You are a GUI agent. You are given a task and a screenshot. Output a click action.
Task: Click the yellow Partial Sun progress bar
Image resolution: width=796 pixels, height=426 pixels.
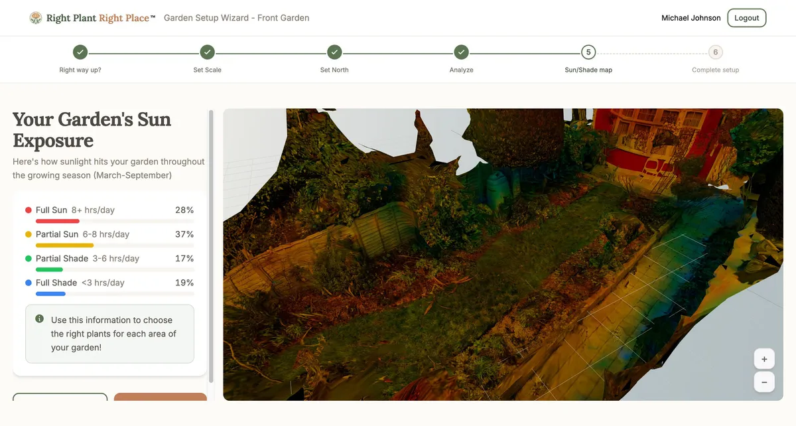(x=64, y=245)
